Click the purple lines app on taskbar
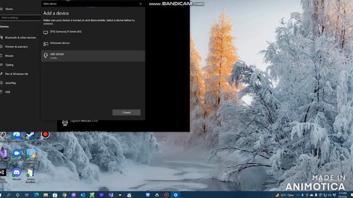 (101, 195)
